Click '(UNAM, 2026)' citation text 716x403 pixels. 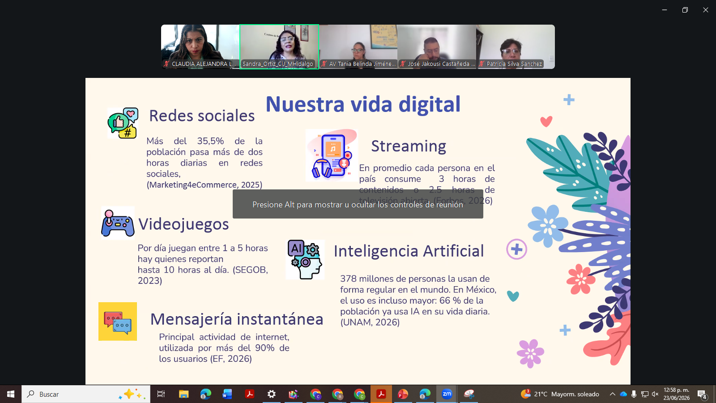pyautogui.click(x=370, y=322)
